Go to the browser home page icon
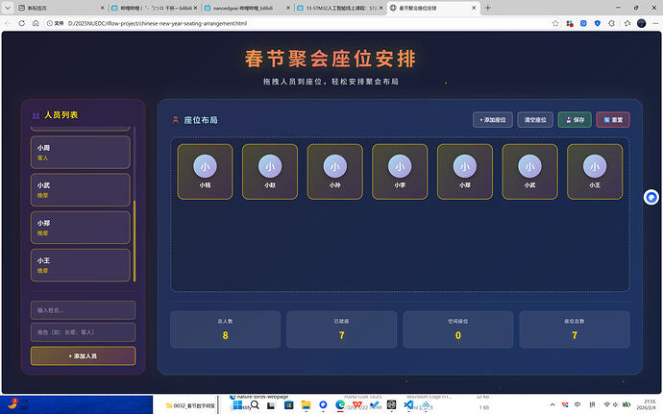Image resolution: width=663 pixels, height=414 pixels. point(36,23)
